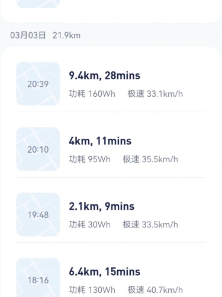Open the 20:39 ride map thumbnail
The image size is (222, 297).
point(38,84)
